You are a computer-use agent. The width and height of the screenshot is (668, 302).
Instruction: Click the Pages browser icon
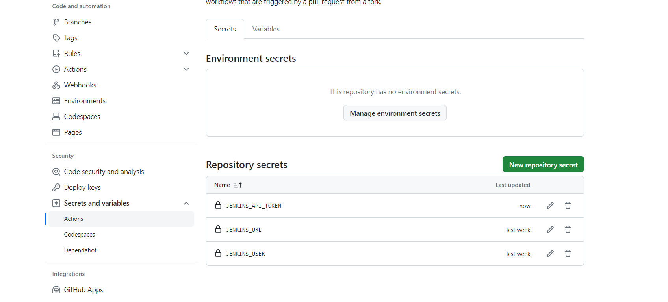[56, 132]
